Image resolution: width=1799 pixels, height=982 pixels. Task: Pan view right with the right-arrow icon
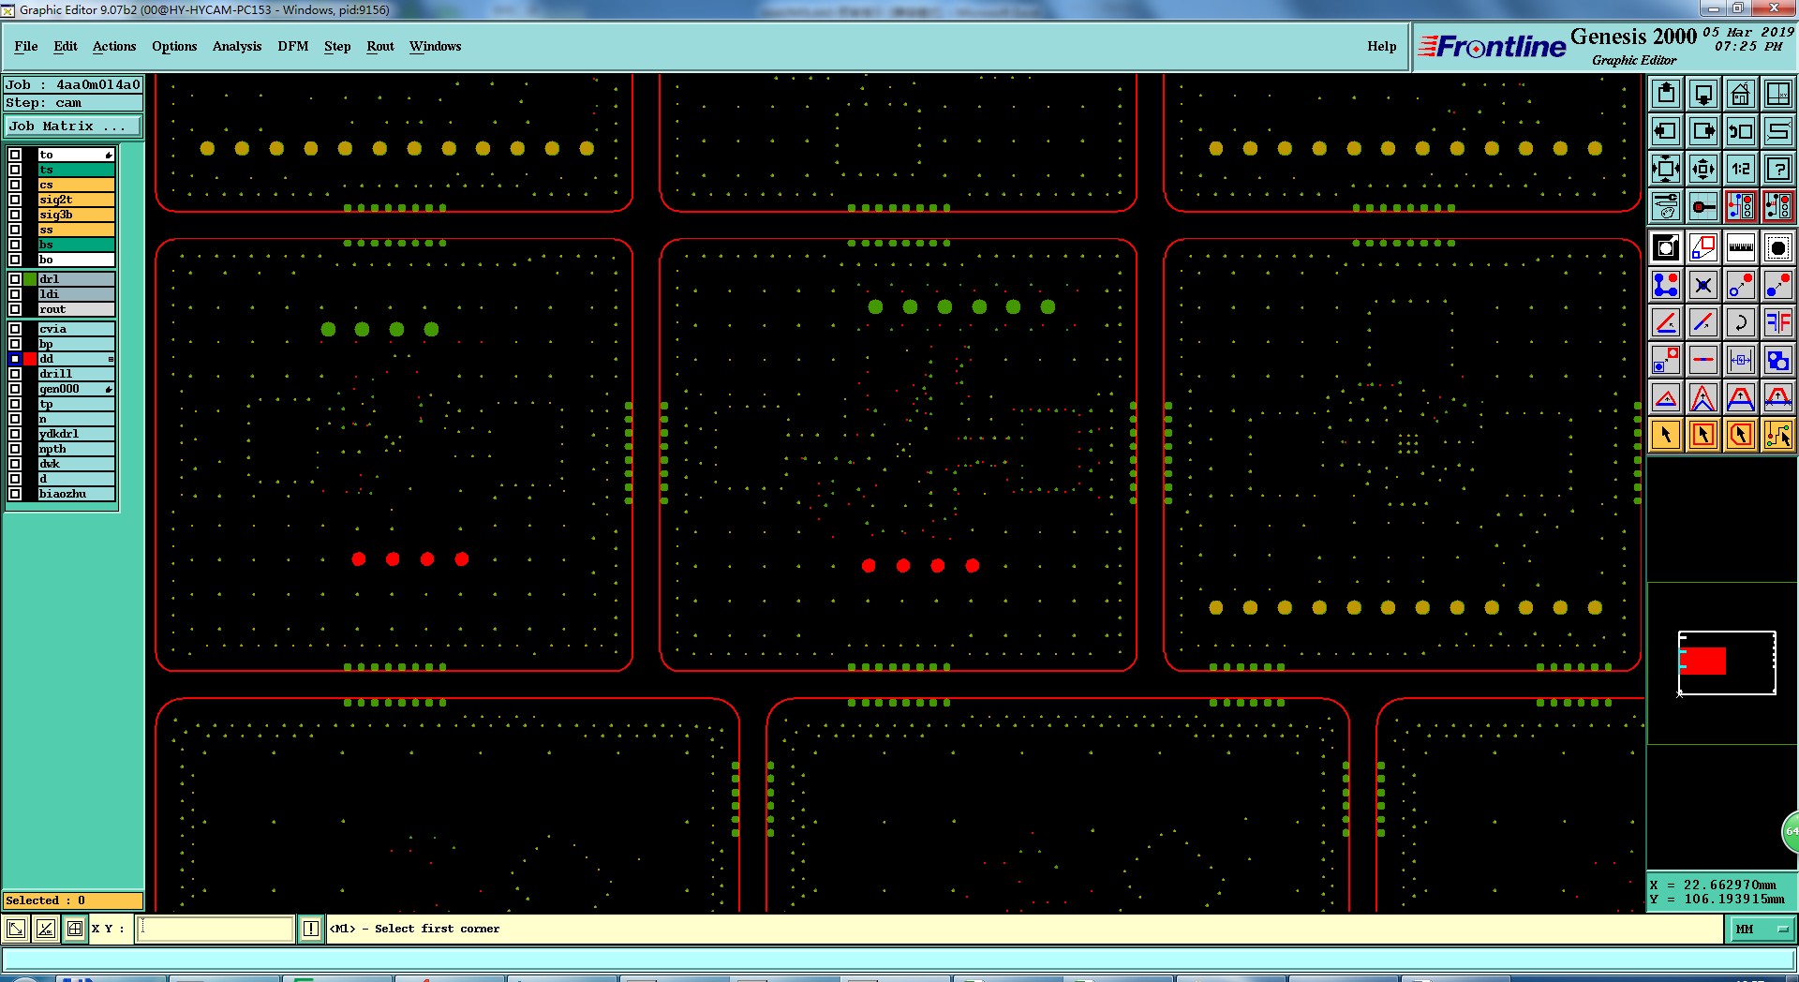1703,131
